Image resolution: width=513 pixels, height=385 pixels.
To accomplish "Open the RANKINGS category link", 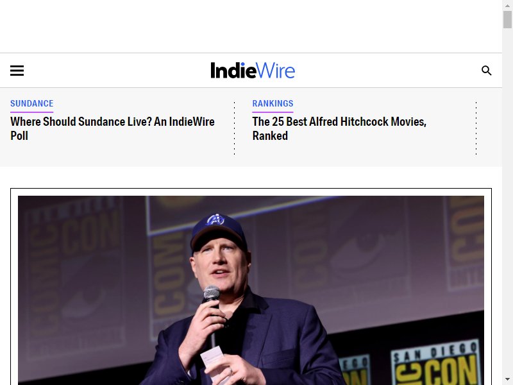I will (273, 103).
